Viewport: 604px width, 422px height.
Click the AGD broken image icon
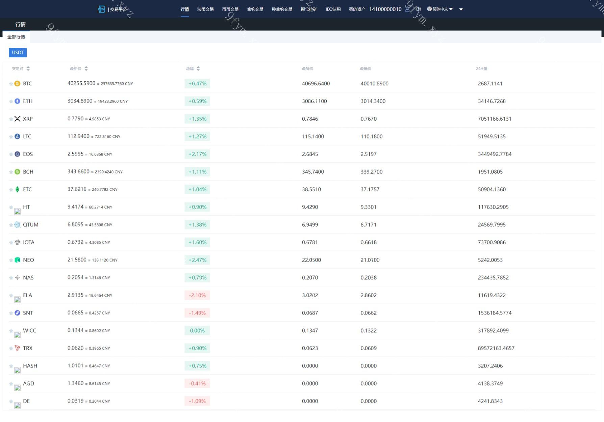pos(17,388)
